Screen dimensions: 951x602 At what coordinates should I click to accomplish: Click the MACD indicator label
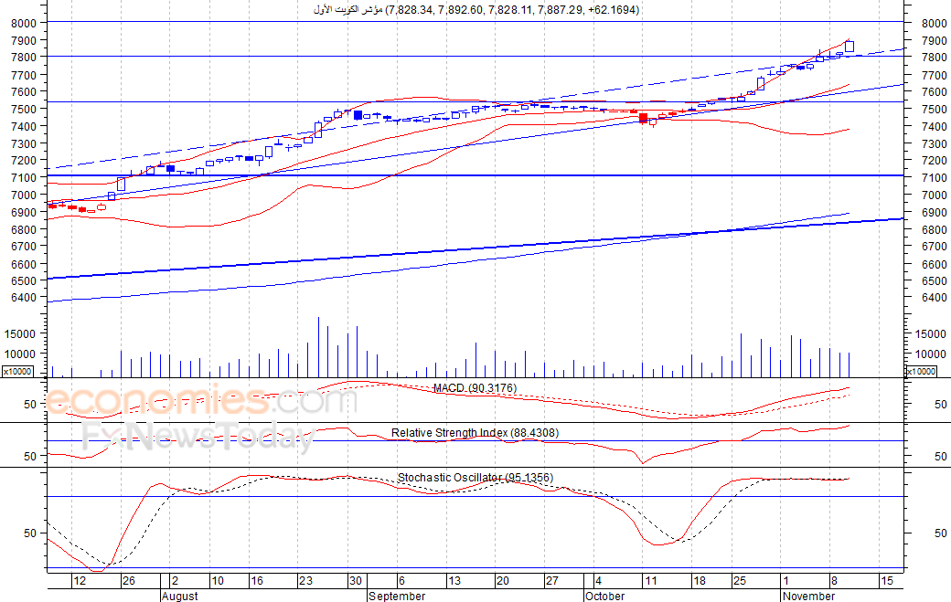click(x=475, y=388)
